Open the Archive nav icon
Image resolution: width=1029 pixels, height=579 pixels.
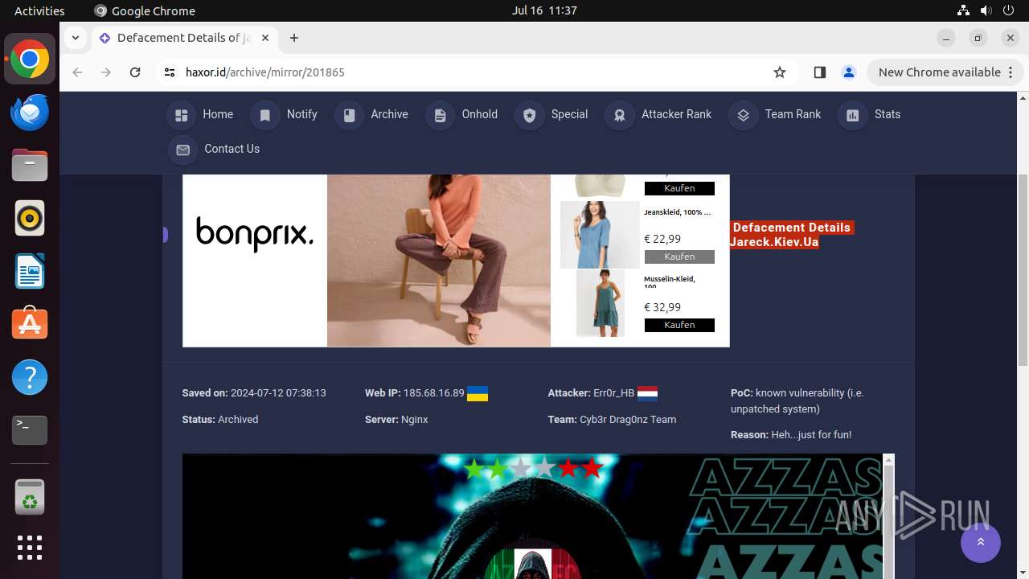coord(349,115)
